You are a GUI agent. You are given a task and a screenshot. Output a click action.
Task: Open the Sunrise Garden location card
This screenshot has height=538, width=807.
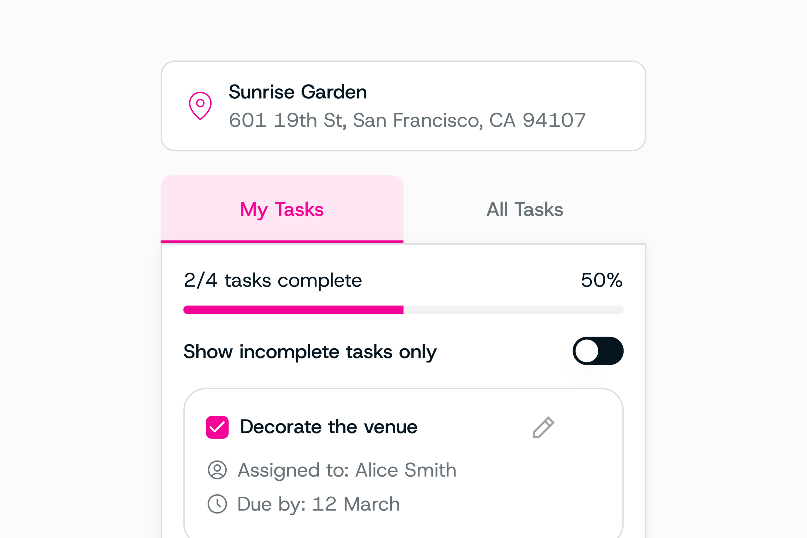click(x=403, y=106)
